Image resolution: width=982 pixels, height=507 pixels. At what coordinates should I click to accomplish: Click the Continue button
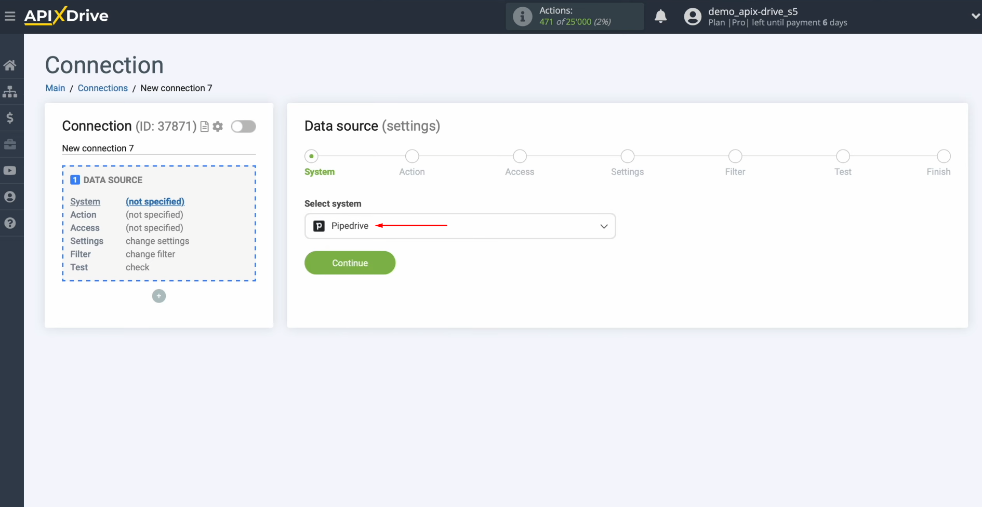point(350,263)
